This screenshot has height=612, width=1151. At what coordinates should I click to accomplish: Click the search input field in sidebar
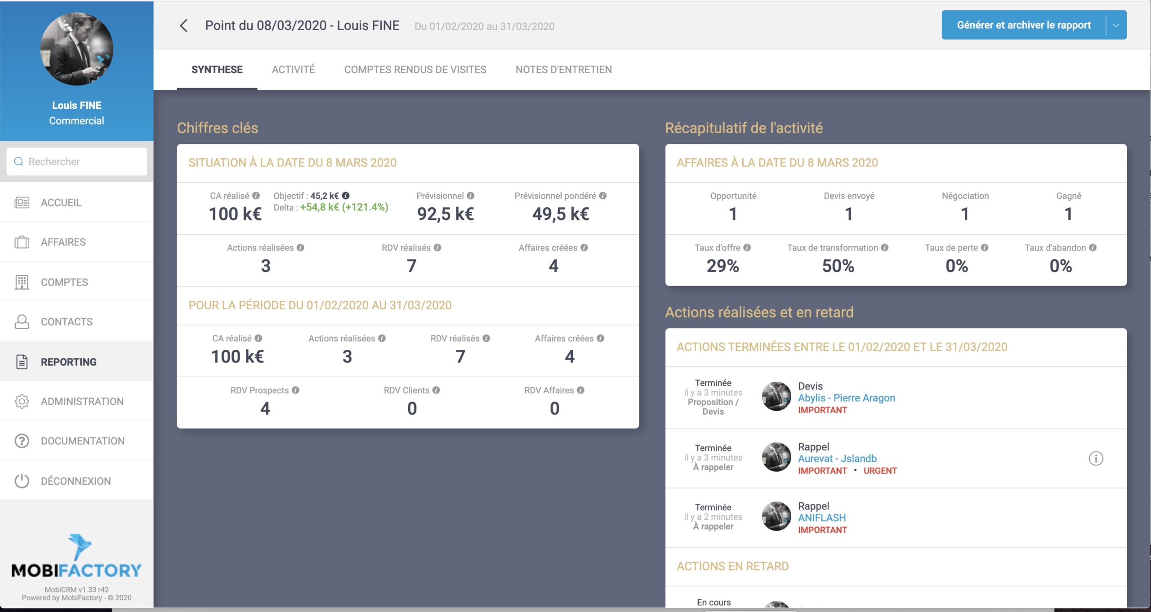pos(76,161)
